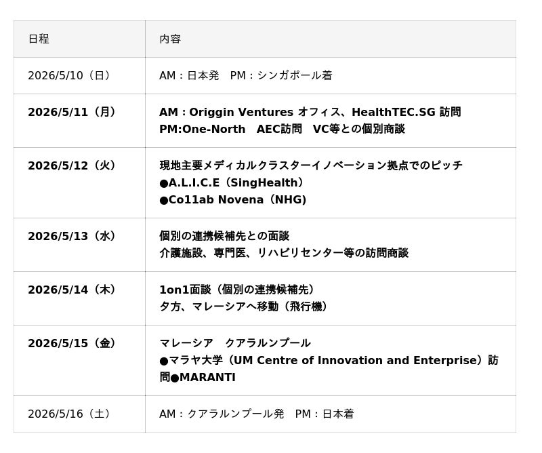Image resolution: width=542 pixels, height=453 pixels.
Task: Click the マレーシアへ移動（飛行機） line
Action: [x=244, y=307]
